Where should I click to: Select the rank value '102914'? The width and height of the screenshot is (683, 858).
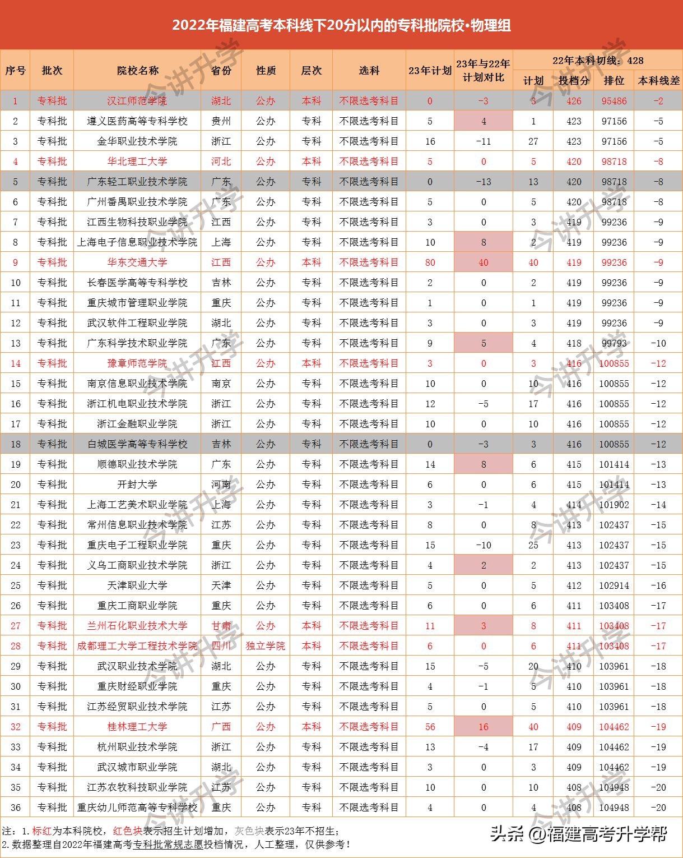tap(614, 585)
